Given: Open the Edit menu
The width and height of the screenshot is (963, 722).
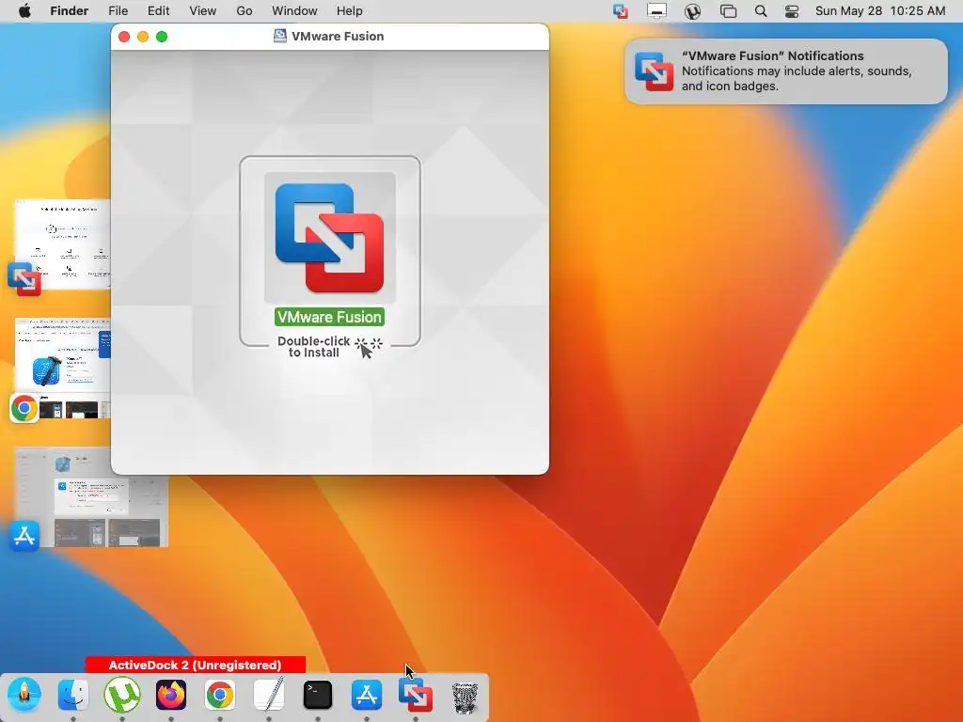Looking at the screenshot, I should pos(158,10).
